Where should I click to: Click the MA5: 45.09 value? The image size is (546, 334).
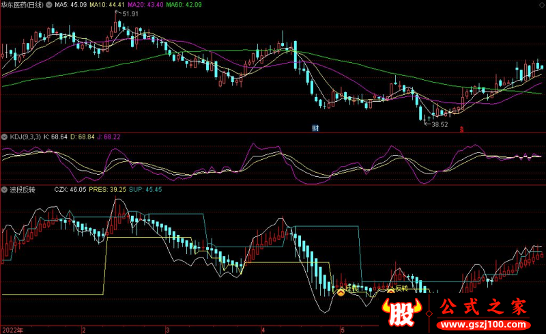coord(71,5)
